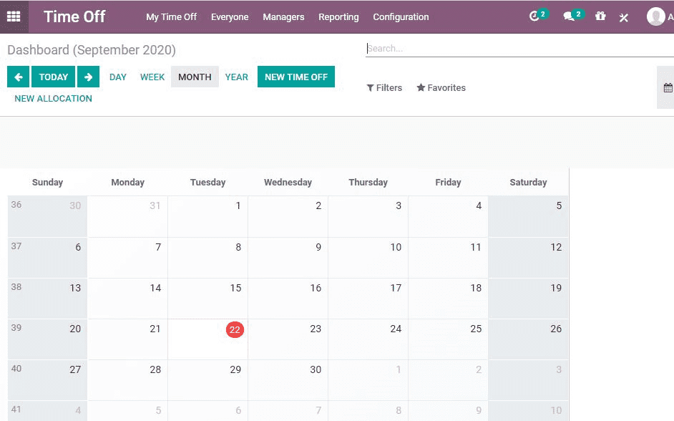Click week number 40 label
This screenshot has height=421, width=674.
16,369
